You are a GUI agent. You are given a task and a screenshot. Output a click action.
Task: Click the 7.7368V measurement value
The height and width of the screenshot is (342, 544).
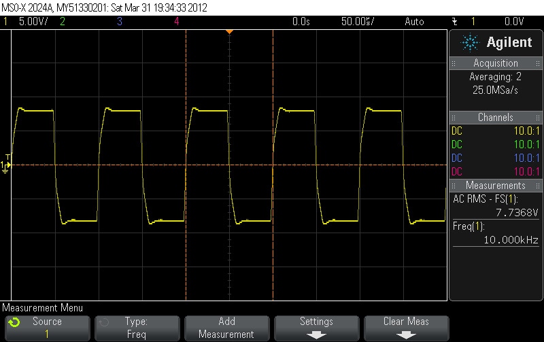pos(517,213)
